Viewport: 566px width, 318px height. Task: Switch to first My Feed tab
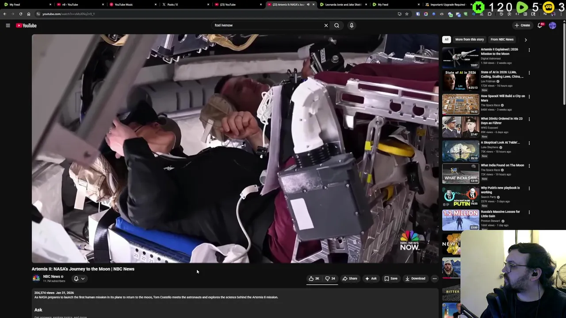[x=27, y=4]
